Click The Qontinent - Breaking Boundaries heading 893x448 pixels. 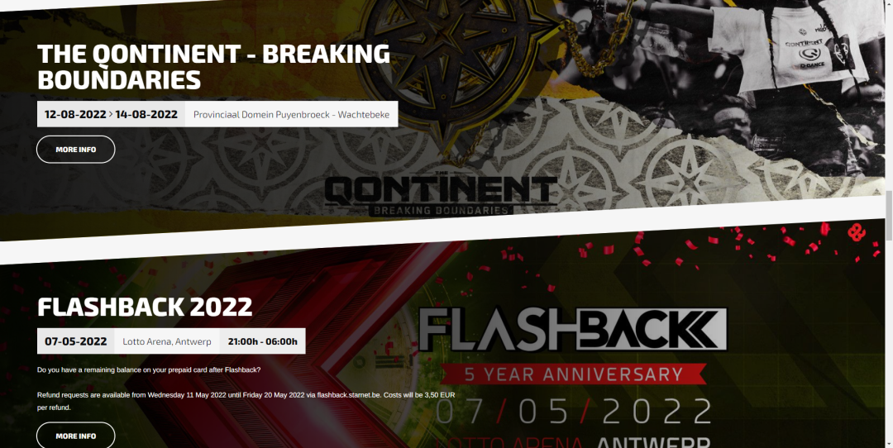(213, 67)
